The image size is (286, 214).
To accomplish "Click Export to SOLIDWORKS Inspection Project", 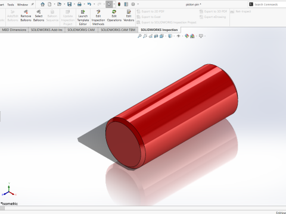I will (x=166, y=23).
